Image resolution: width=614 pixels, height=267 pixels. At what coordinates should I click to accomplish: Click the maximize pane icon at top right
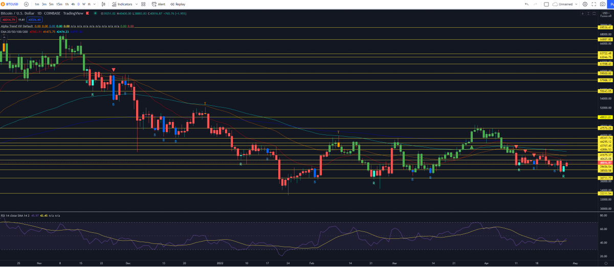(x=595, y=13)
